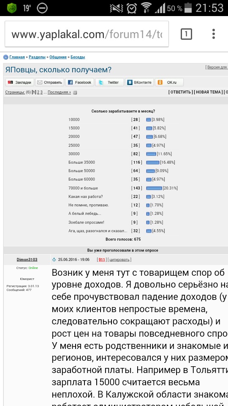The image size is (228, 406).
Task: Click the 11.65% result bar
Action: tap(151, 154)
